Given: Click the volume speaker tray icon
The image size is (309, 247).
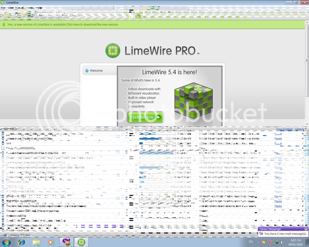Looking at the screenshot, I should (x=282, y=242).
